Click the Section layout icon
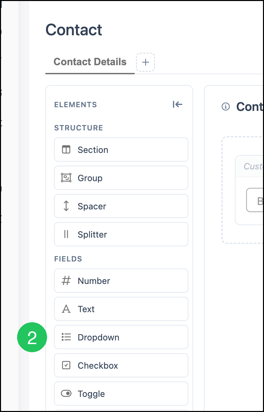Viewport: 264px width, 412px height. click(x=66, y=150)
